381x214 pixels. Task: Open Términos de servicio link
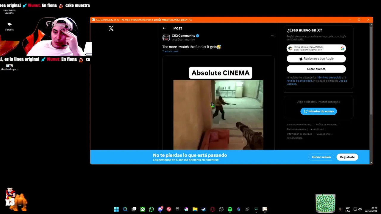[329, 78]
